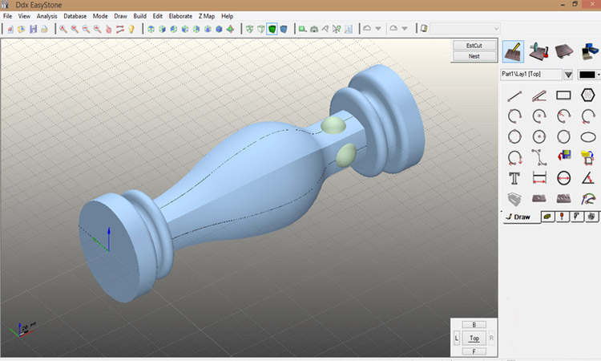Screen dimensions: 601x361
Task: Select the Rectangle drawing tool
Action: click(x=563, y=95)
